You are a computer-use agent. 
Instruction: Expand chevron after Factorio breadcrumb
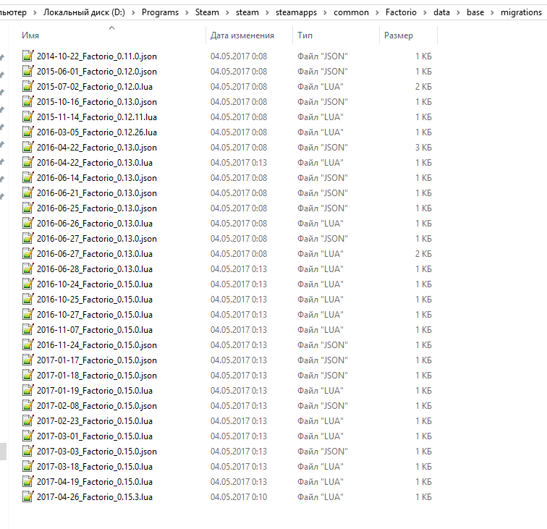[x=425, y=13]
